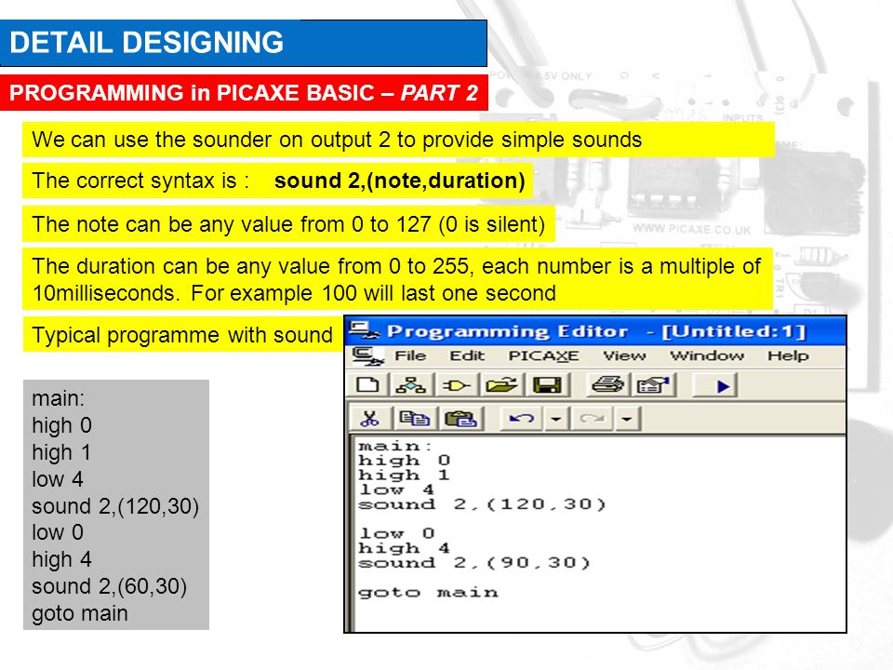The width and height of the screenshot is (893, 670).
Task: Expand the undo history dropdown arrow
Action: pos(556,420)
